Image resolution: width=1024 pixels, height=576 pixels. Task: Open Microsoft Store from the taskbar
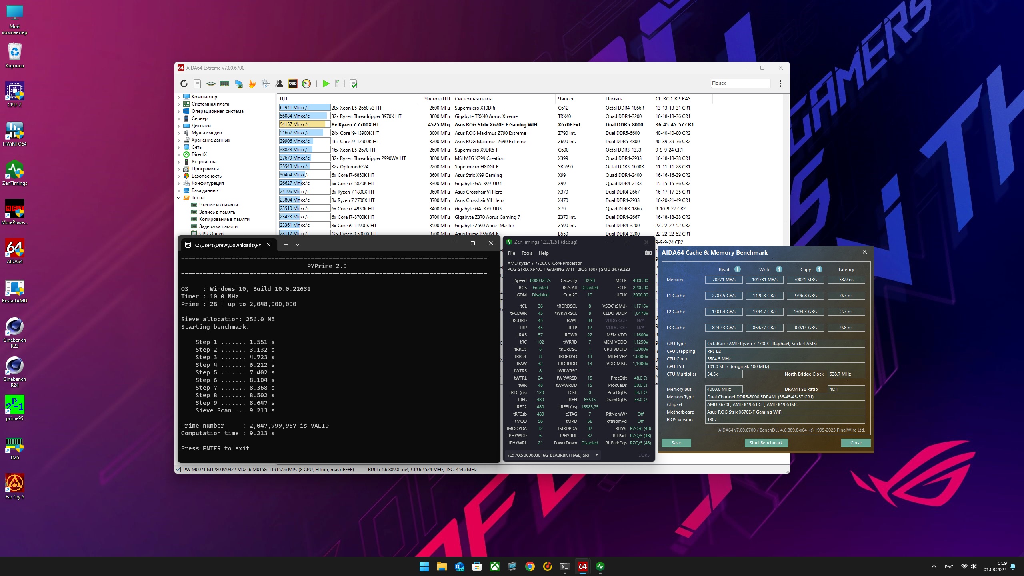pos(477,566)
